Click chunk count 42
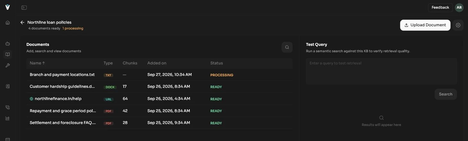 pyautogui.click(x=125, y=111)
